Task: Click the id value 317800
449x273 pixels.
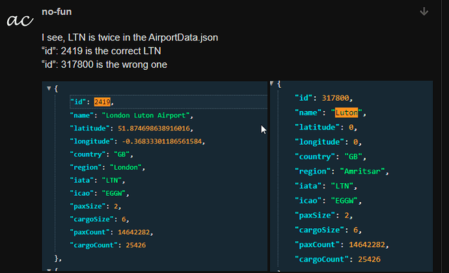Action: tap(335, 98)
